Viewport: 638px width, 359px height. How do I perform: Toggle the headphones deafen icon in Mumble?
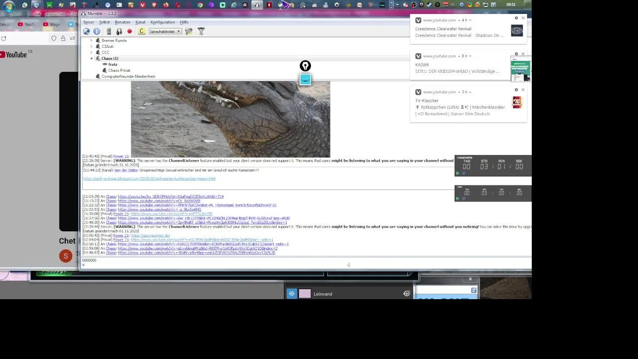tap(119, 31)
